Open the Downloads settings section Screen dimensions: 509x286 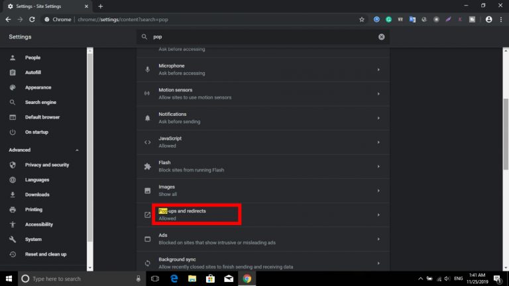pyautogui.click(x=37, y=195)
